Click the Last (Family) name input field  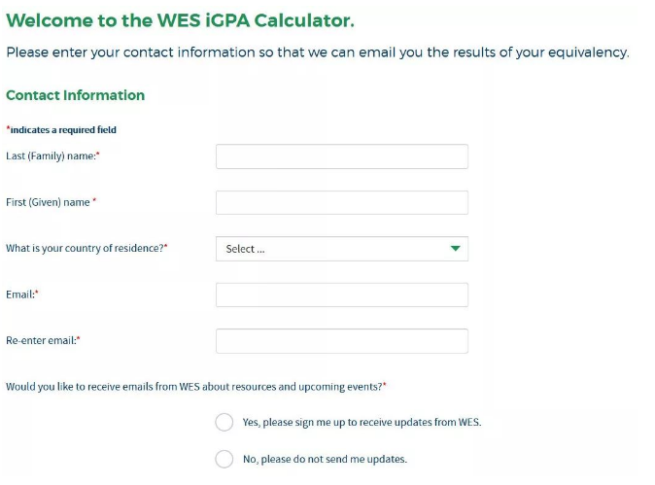pyautogui.click(x=341, y=156)
